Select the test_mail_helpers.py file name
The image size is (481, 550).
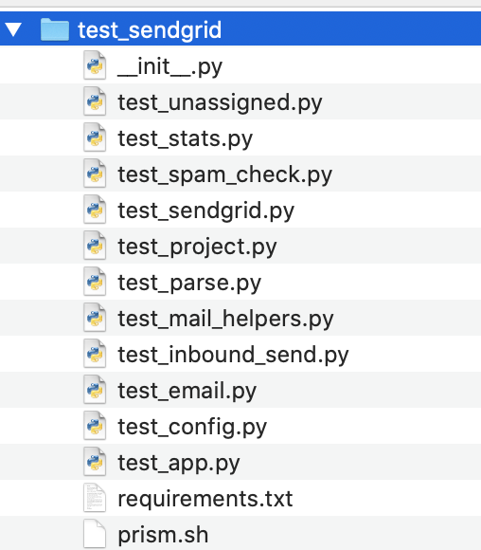click(x=225, y=319)
